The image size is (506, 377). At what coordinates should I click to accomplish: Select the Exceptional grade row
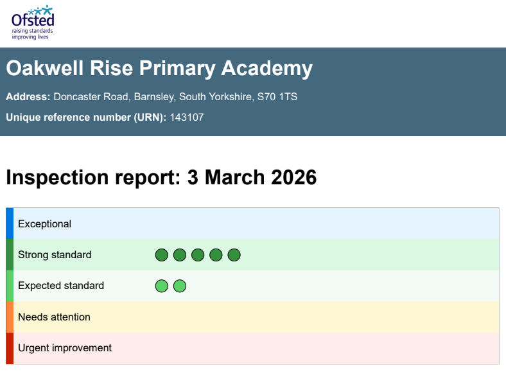tap(252, 224)
